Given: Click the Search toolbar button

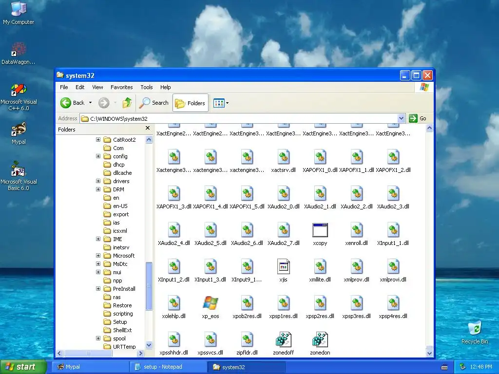Looking at the screenshot, I should [x=154, y=103].
